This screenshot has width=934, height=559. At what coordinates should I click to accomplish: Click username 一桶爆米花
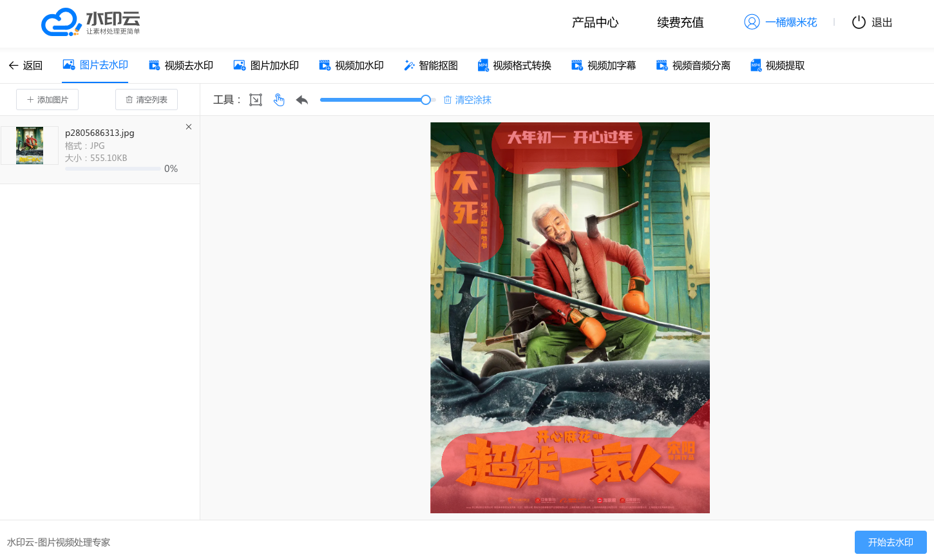[x=791, y=23]
